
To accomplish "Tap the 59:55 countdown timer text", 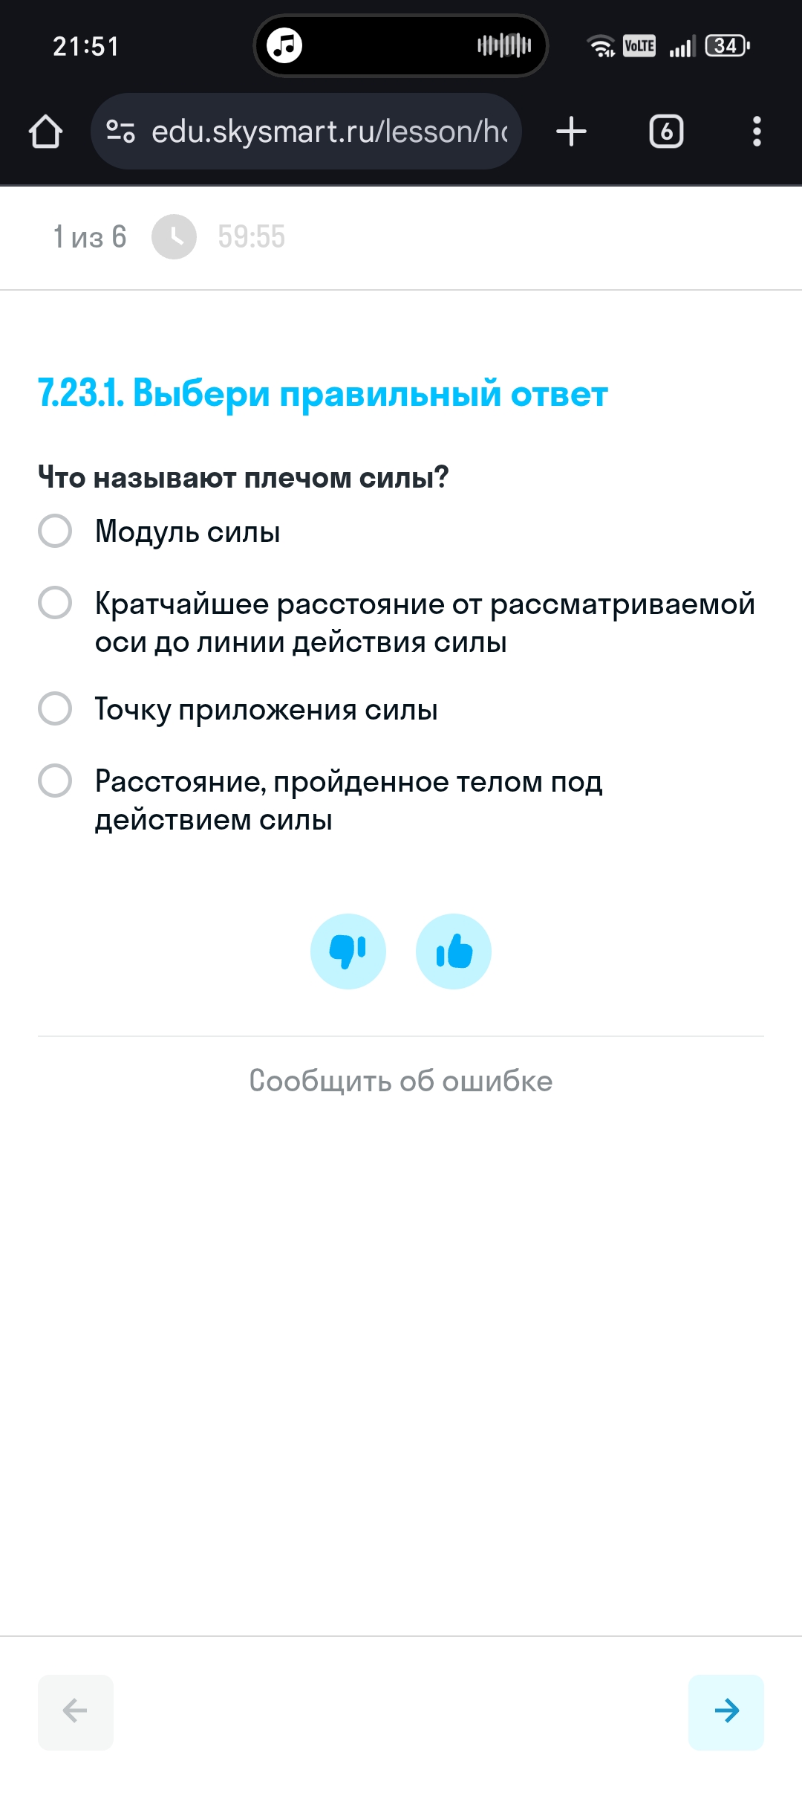I will [x=252, y=237].
